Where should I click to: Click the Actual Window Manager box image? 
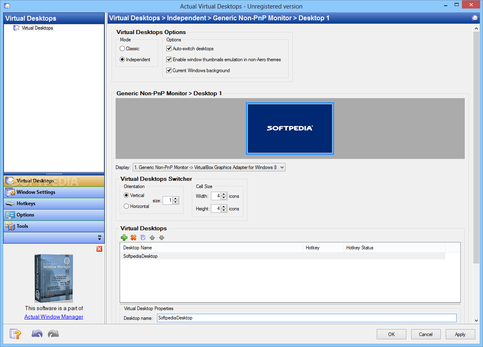pos(54,278)
